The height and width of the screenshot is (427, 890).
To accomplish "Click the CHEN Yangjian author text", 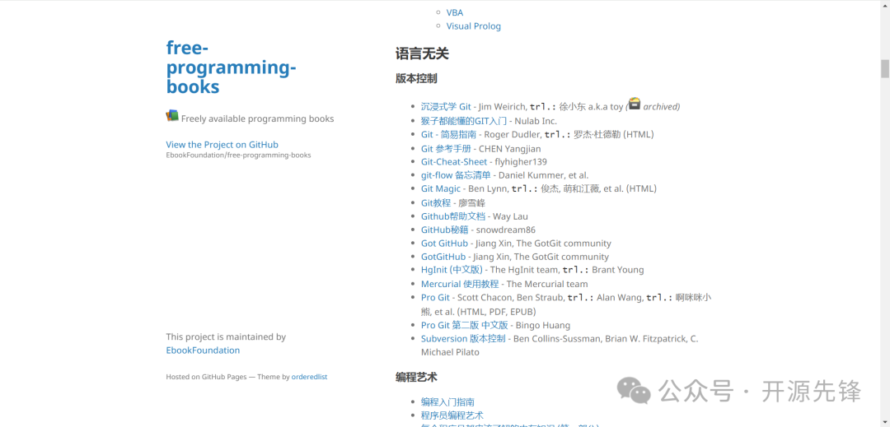I will (510, 148).
